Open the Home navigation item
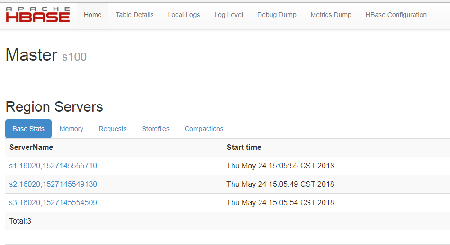The image size is (450, 245). 92,15
